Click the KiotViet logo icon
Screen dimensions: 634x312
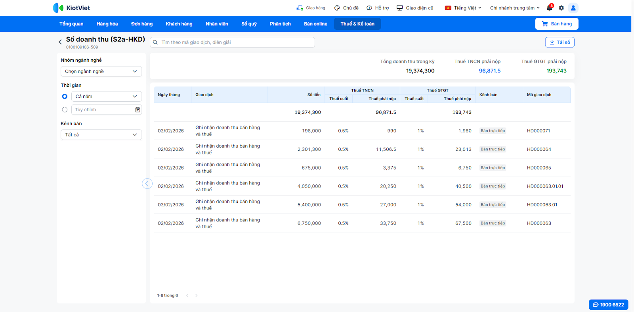tap(58, 8)
